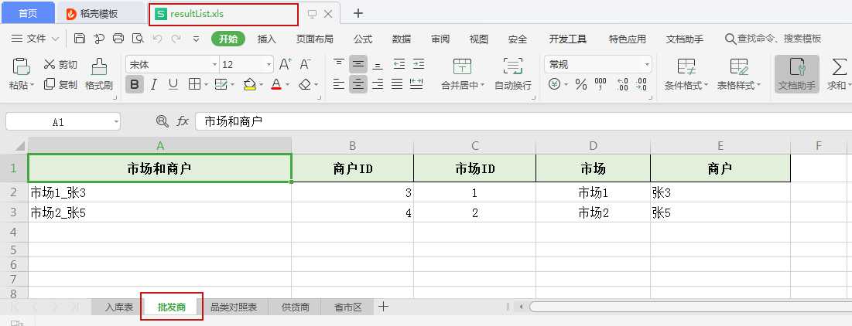Apply the percent style format
This screenshot has width=852, height=326.
[x=581, y=84]
